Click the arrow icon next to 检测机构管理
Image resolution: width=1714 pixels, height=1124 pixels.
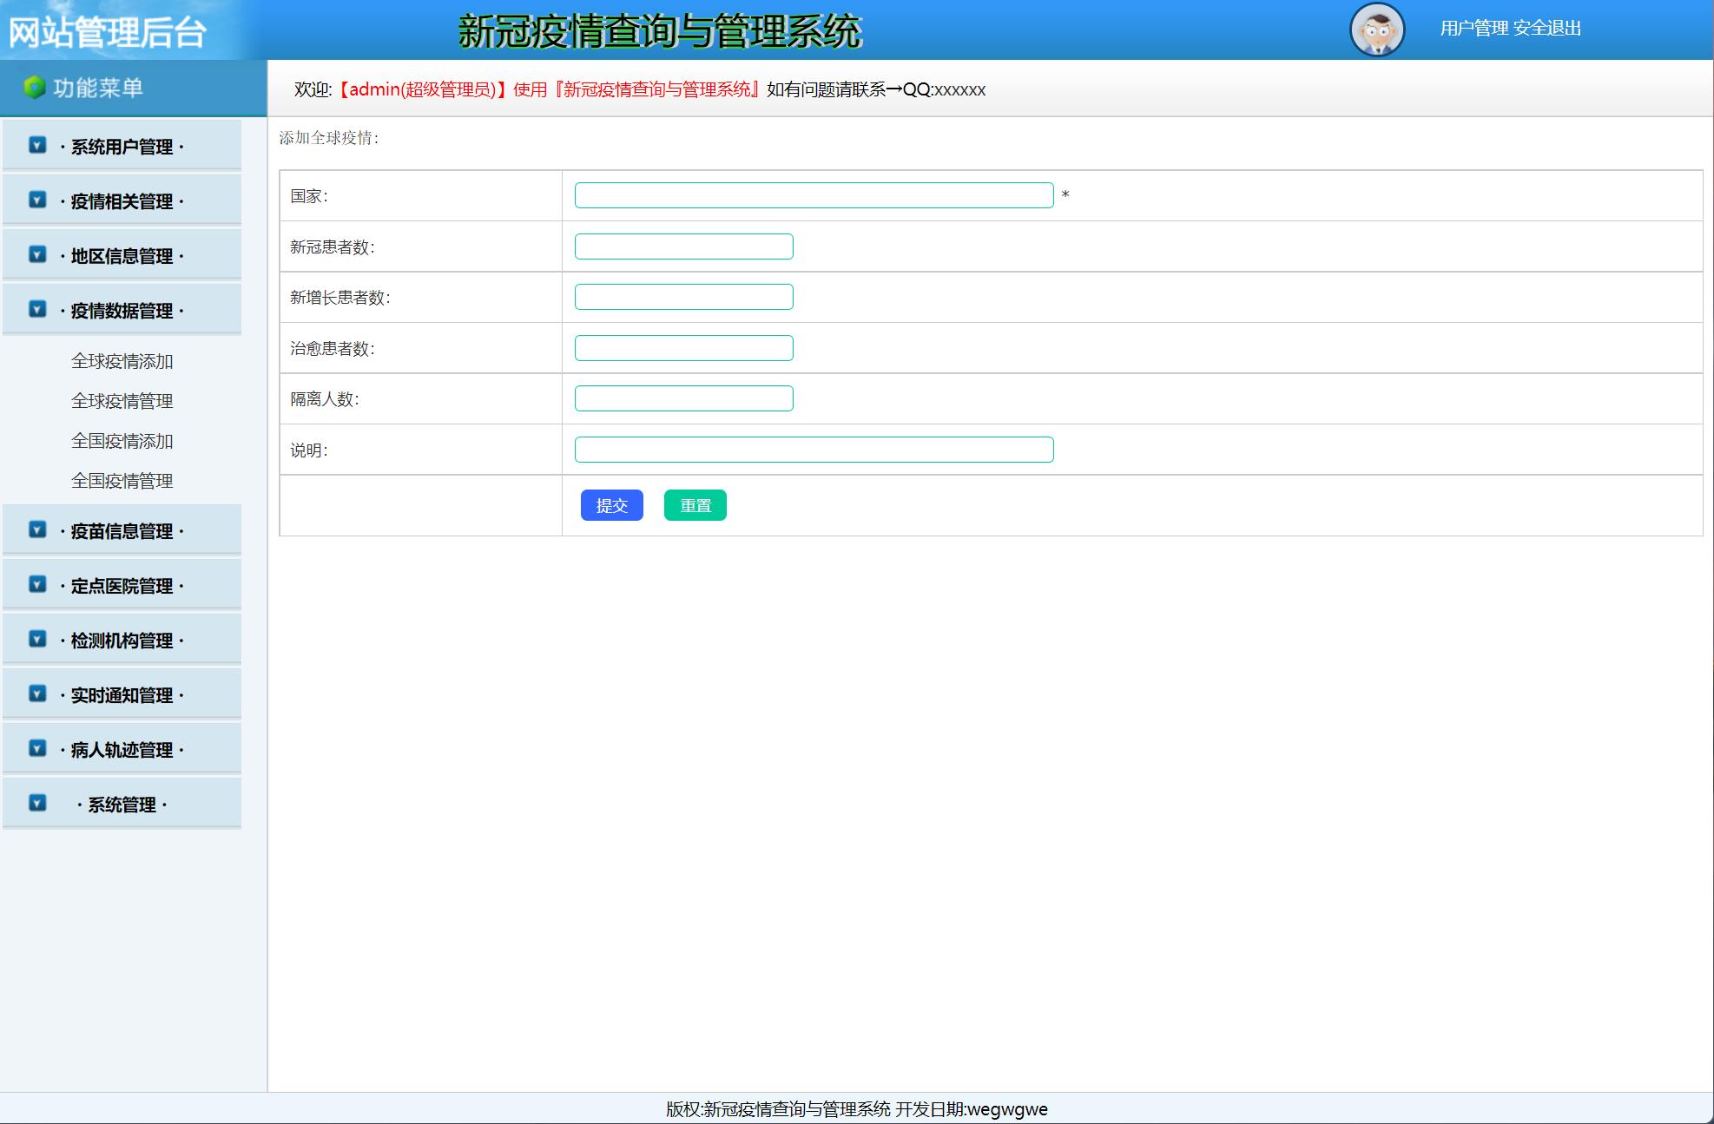click(36, 640)
